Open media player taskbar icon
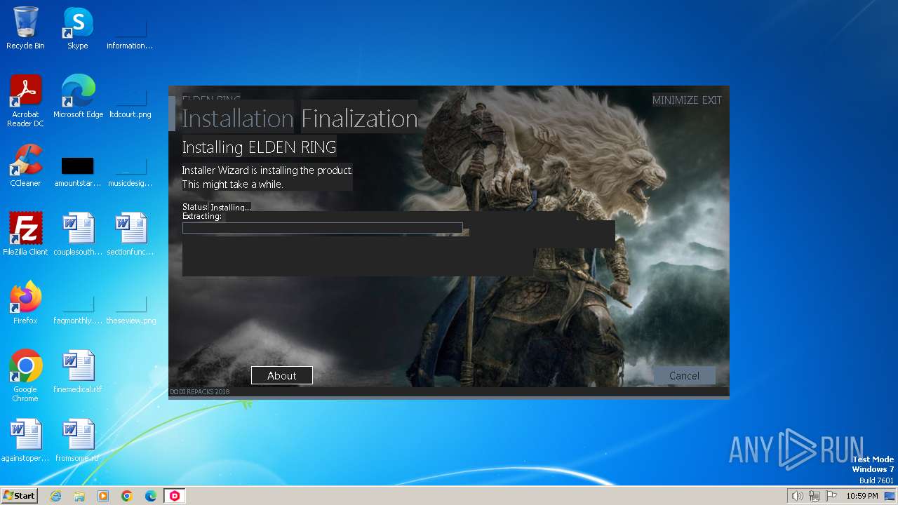Viewport: 898px width, 505px height. coord(103,496)
